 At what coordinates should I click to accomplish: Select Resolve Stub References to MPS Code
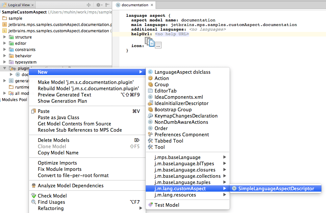[87, 130]
